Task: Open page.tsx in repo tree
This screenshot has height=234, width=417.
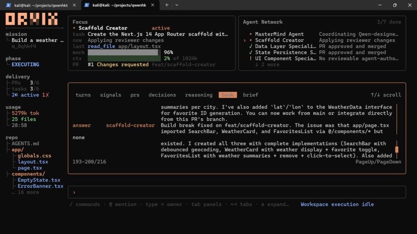Action: click(30, 168)
